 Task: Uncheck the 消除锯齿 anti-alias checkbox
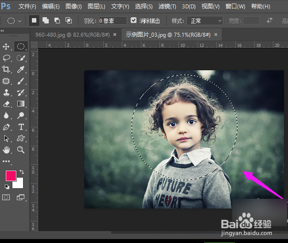(133, 20)
